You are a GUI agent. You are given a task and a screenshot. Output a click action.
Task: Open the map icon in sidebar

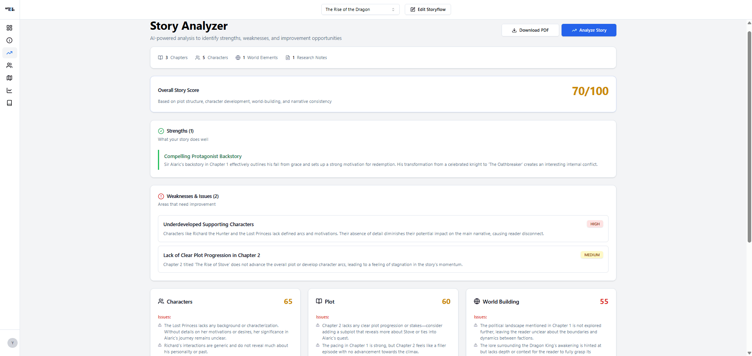9,78
